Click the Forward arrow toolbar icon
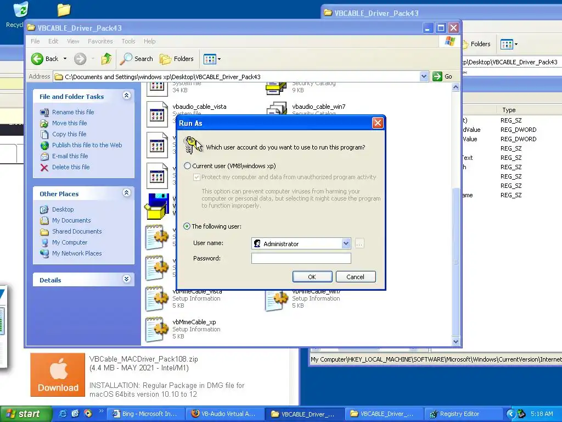Image resolution: width=562 pixels, height=422 pixels. click(80, 59)
